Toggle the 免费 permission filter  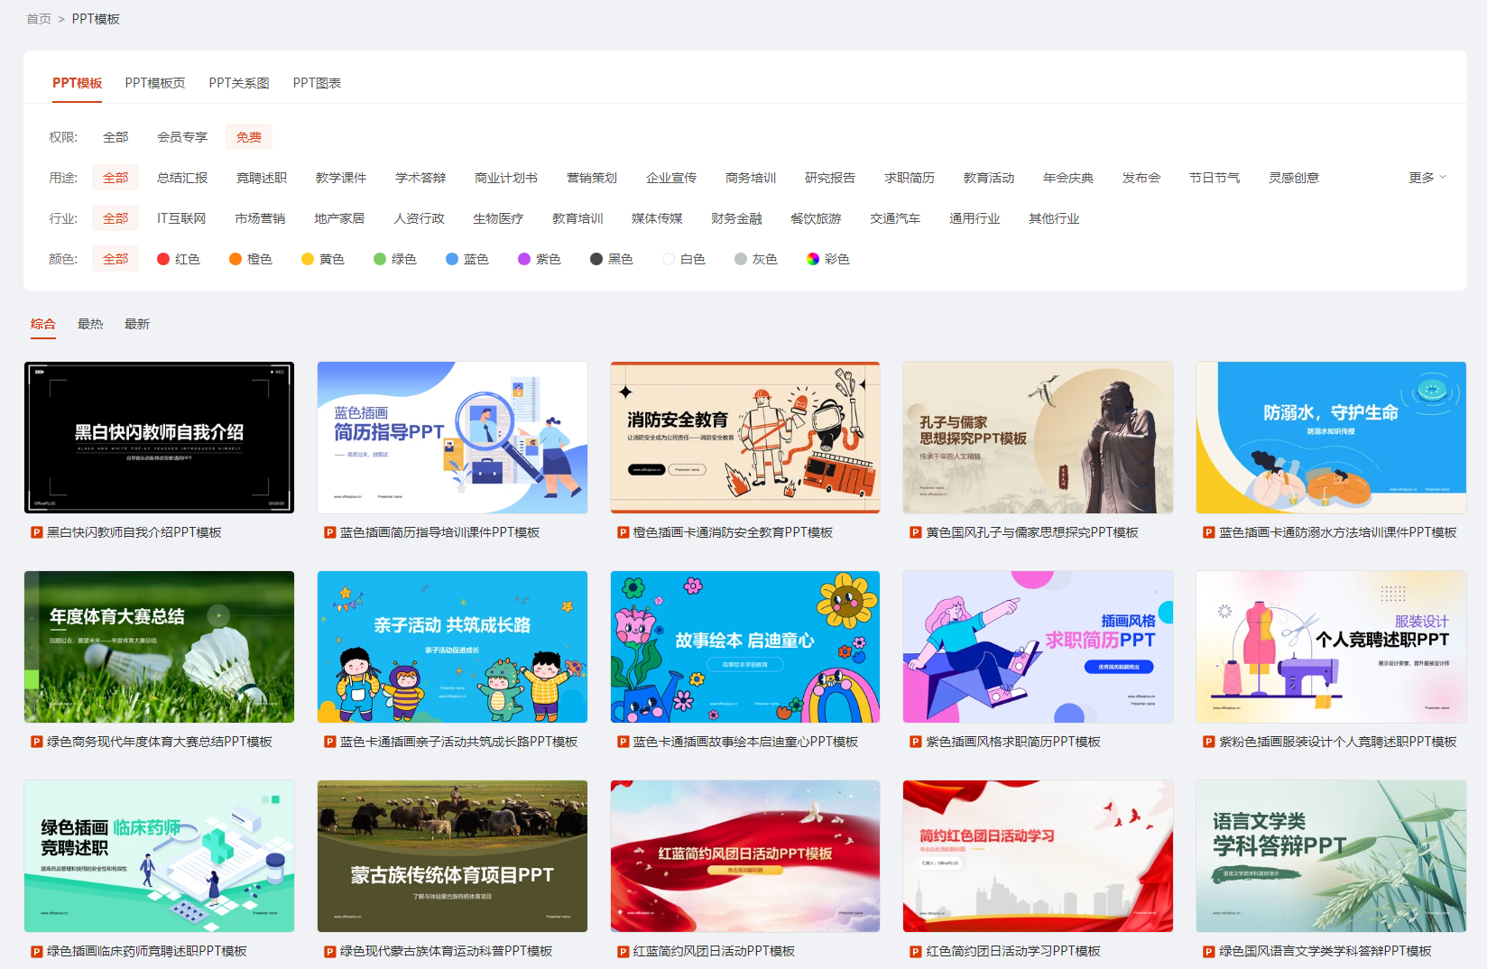point(248,136)
